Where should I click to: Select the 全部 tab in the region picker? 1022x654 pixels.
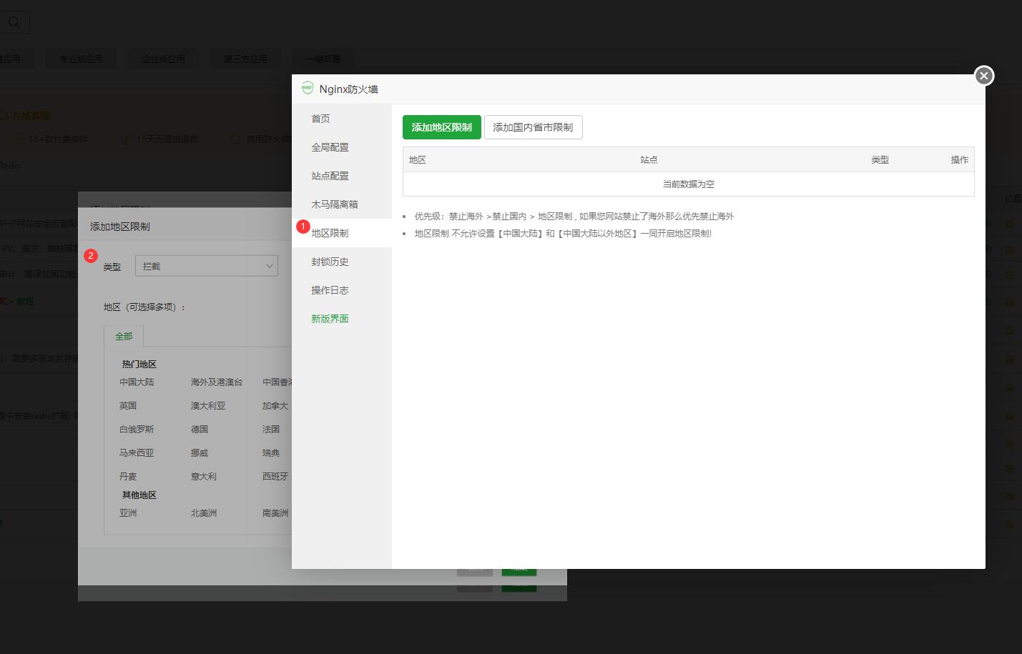(x=124, y=336)
